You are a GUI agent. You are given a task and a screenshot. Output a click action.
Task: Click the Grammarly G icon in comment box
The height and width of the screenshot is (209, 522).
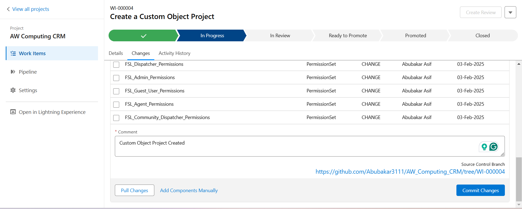click(493, 147)
